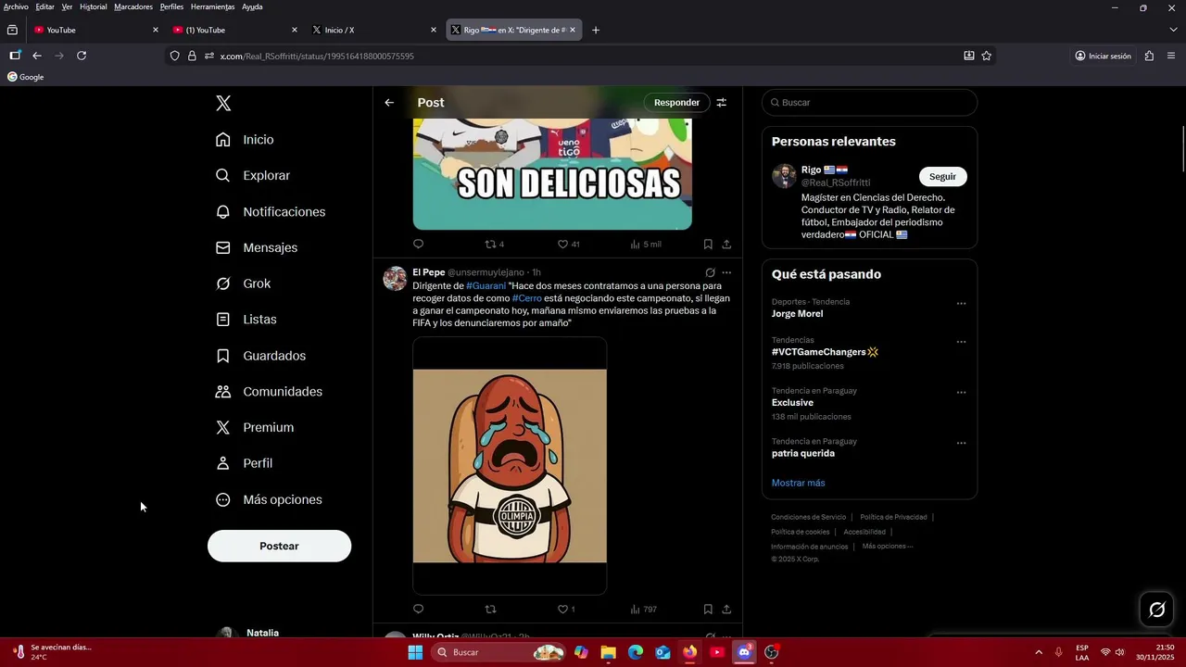Viewport: 1186px width, 667px height.
Task: Open more options on El Pepe post
Action: coord(726,272)
